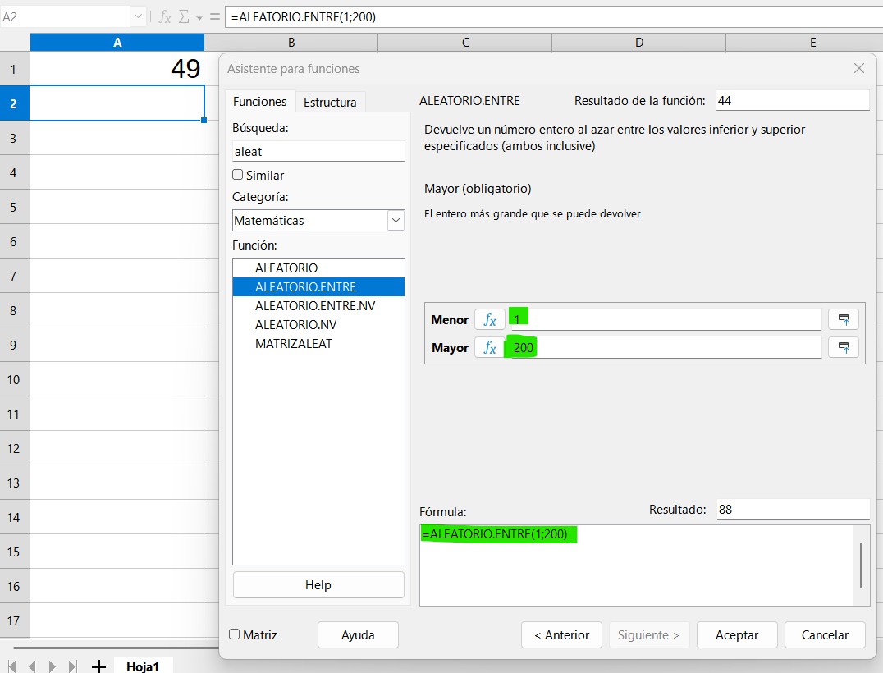Open the Name Box dropdown arrow
Viewport: 883px width, 673px height.
pyautogui.click(x=137, y=16)
